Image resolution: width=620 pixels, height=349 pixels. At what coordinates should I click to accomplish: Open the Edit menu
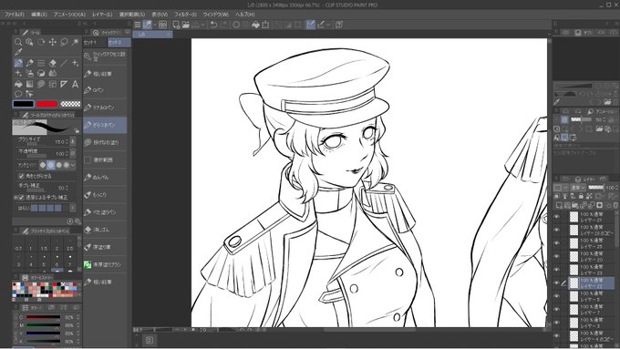coord(39,15)
